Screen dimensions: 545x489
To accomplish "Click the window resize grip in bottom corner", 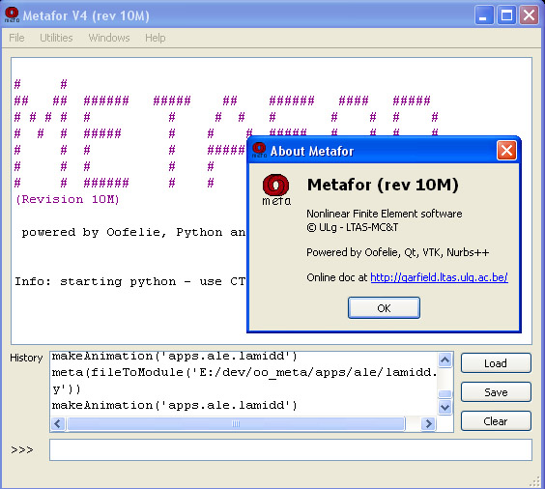I will (534, 481).
